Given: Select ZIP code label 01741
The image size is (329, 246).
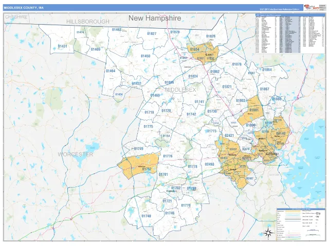Looking at the screenshot, I should point(199,101).
